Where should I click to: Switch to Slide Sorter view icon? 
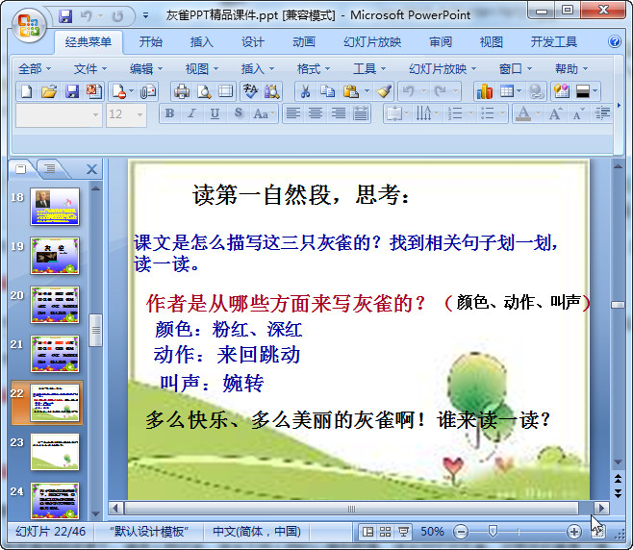(x=385, y=532)
